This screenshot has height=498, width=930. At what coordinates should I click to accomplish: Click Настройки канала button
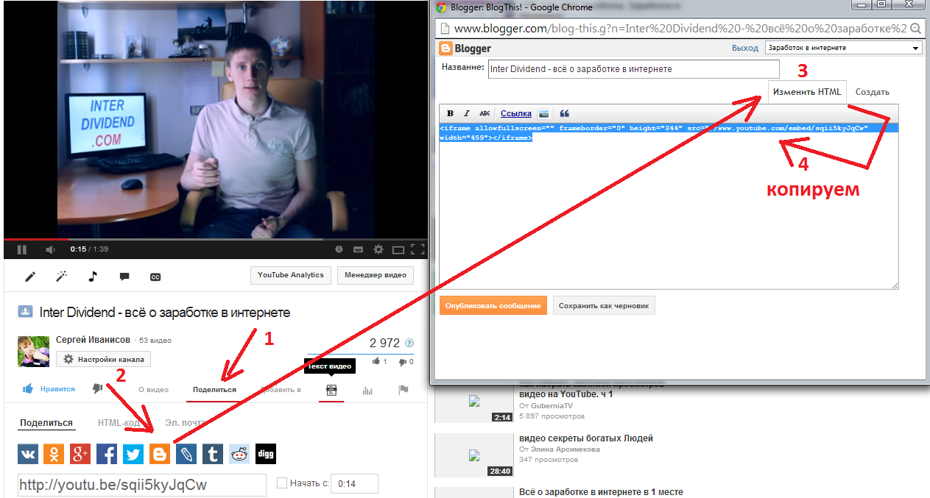(x=104, y=359)
